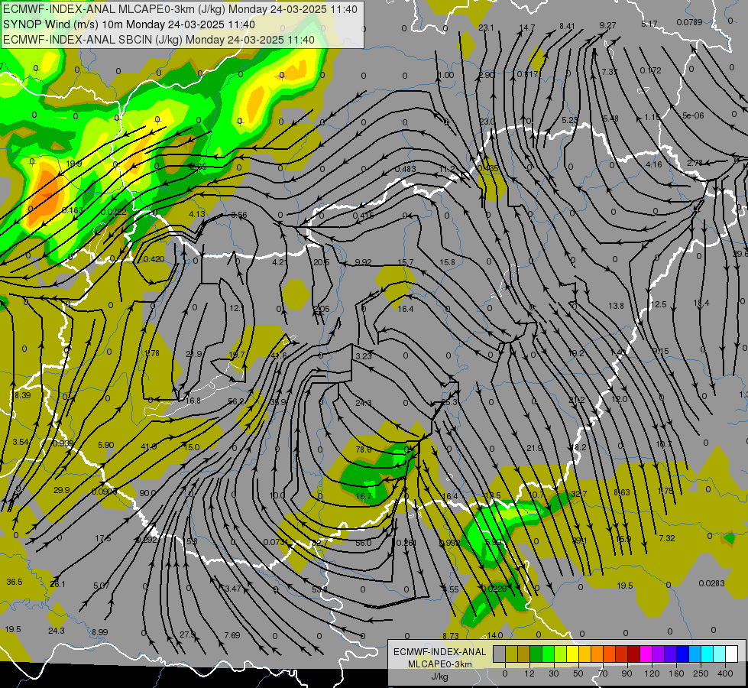Choose the magenta legend swatch
This screenshot has height=688, width=748.
[646, 654]
